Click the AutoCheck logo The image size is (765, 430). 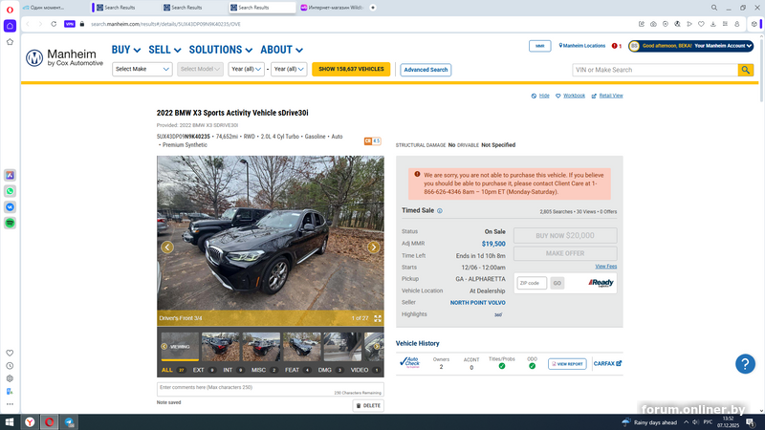409,363
